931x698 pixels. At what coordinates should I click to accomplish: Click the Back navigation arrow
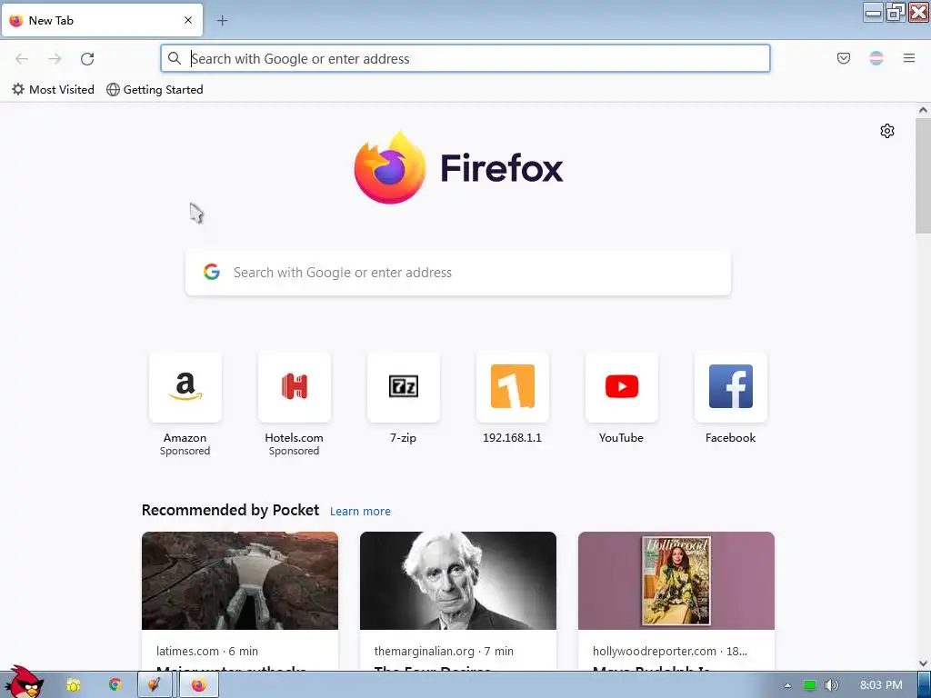22,59
